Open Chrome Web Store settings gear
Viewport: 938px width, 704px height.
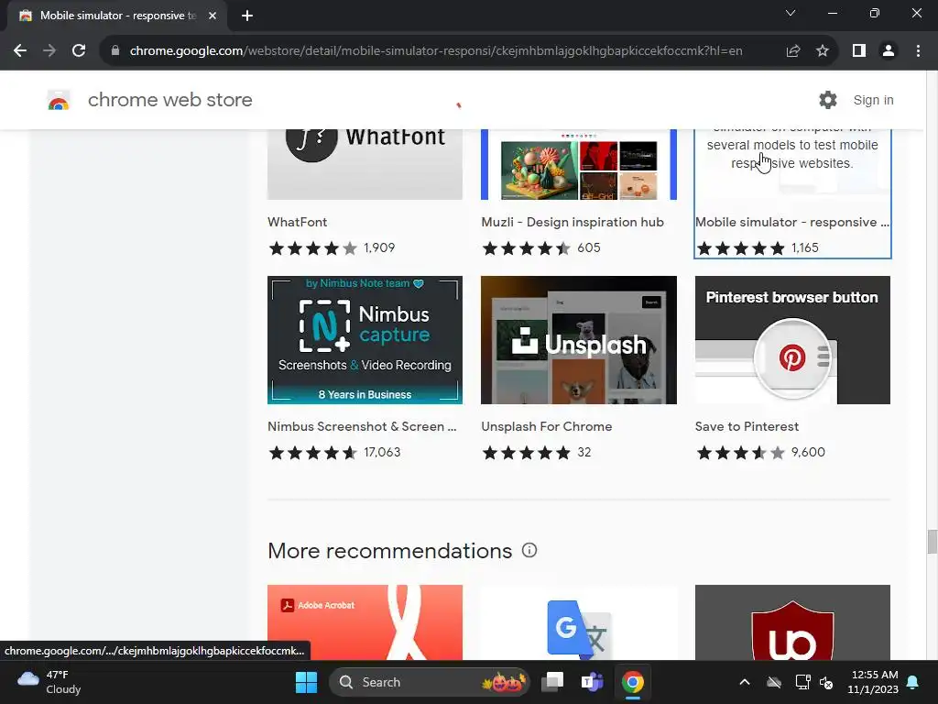coord(828,100)
